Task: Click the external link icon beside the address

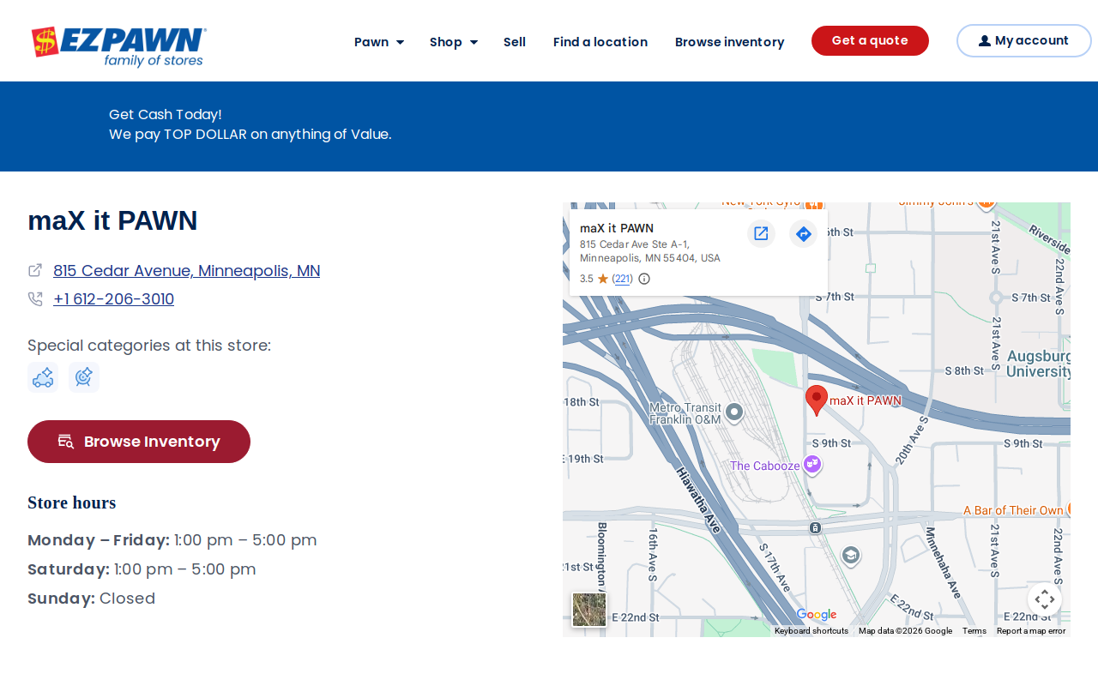Action: [35, 270]
